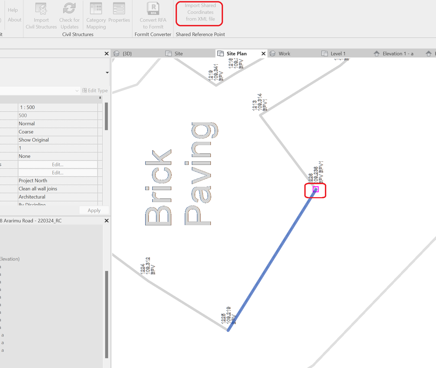
Task: Click the Edit Type icon in Properties
Action: click(84, 90)
